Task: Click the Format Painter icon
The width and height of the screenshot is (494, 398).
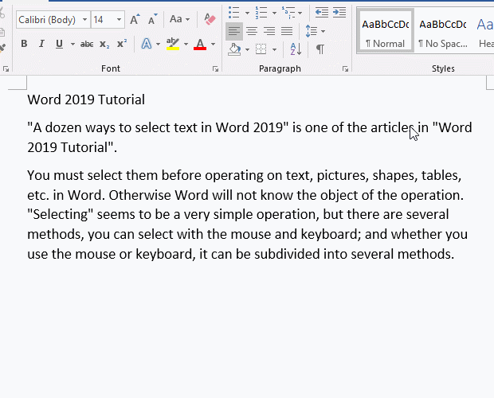Action: (3, 47)
